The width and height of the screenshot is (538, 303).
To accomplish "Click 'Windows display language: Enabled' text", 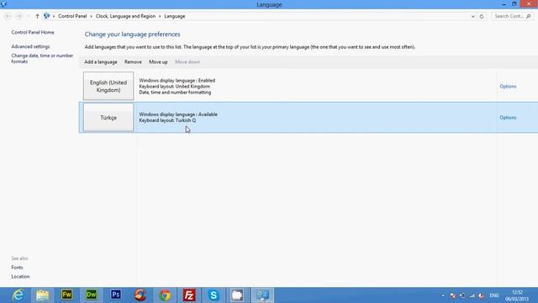I will tap(177, 81).
